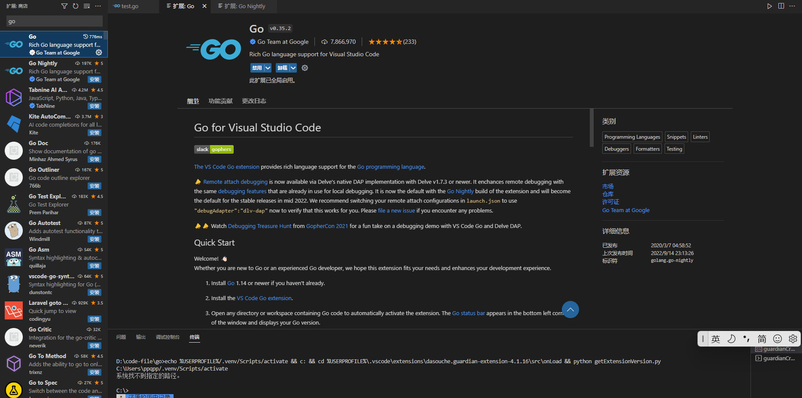Open the 许可证 license link

tap(610, 202)
